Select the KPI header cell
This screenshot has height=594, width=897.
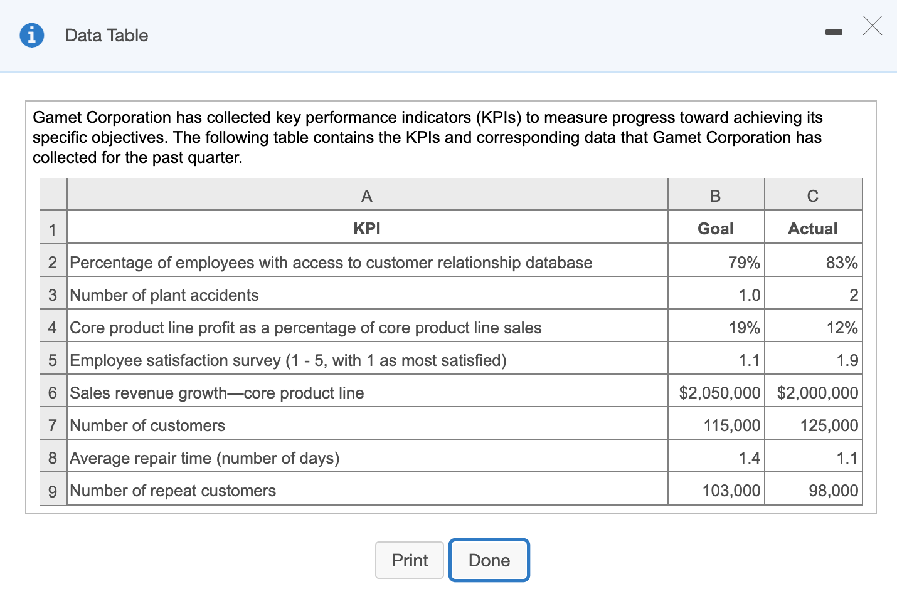click(x=366, y=228)
